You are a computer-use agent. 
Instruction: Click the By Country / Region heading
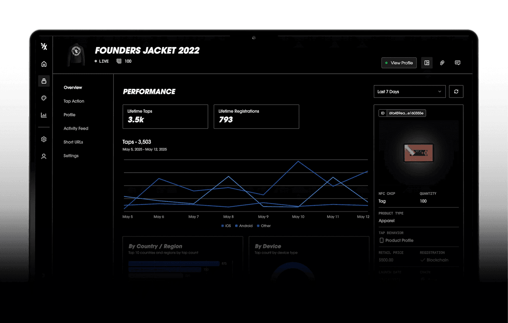155,246
